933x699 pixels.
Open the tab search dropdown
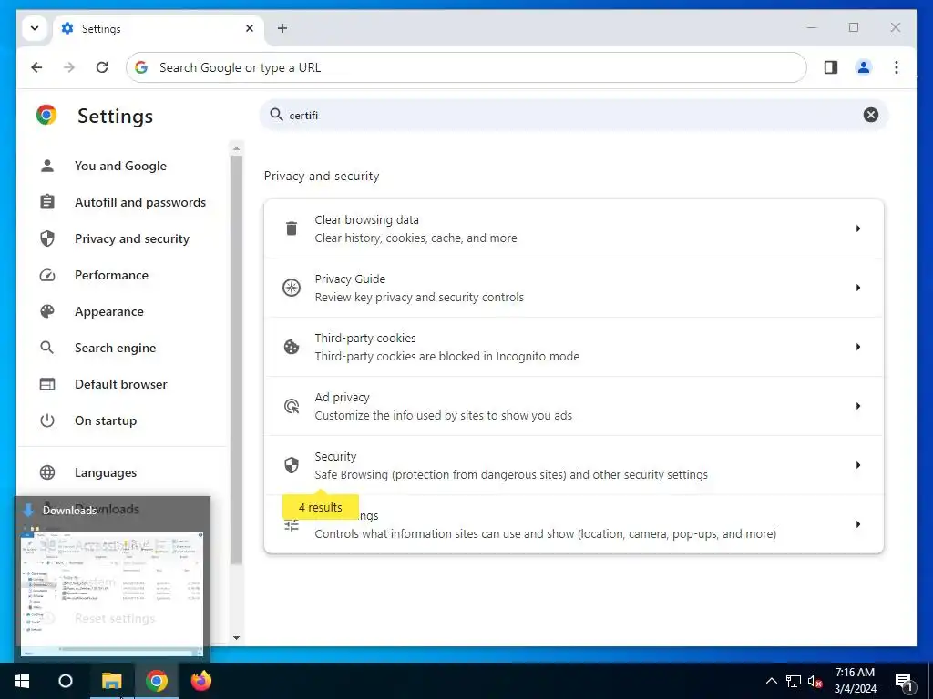click(x=35, y=28)
